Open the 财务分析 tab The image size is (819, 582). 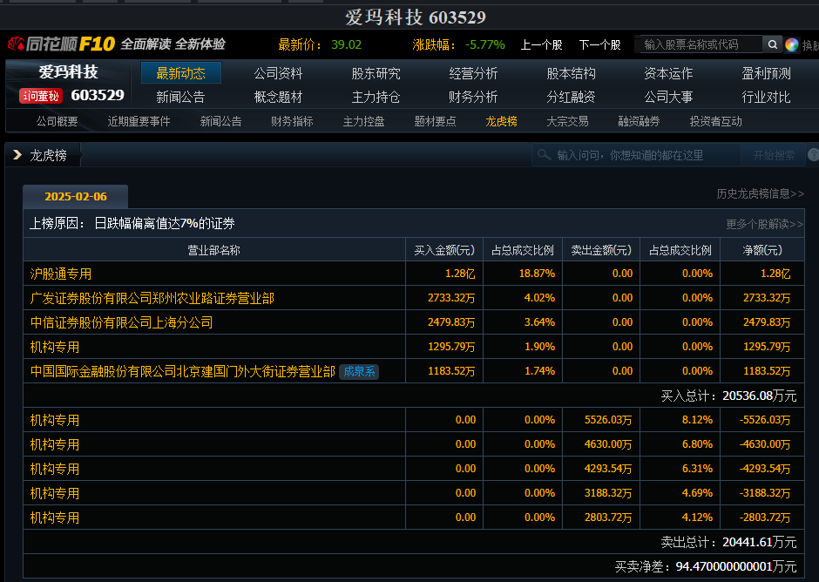[473, 97]
